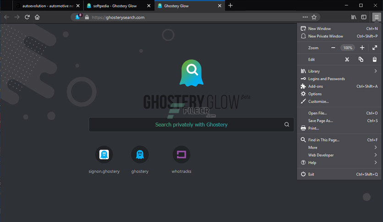Select Find in This Page...
The image size is (383, 222).
coord(339,140)
